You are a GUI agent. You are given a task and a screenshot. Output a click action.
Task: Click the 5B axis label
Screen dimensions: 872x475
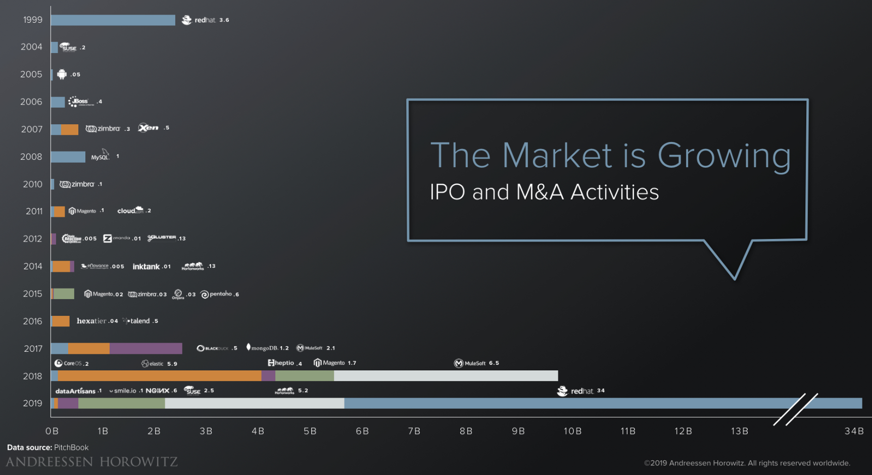pos(310,431)
